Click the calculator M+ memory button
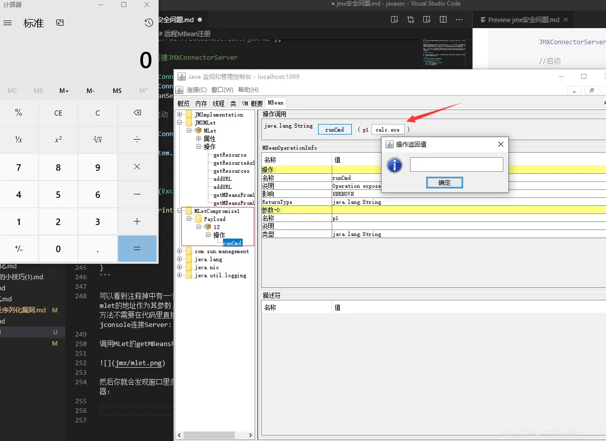The image size is (606, 441). click(x=64, y=91)
